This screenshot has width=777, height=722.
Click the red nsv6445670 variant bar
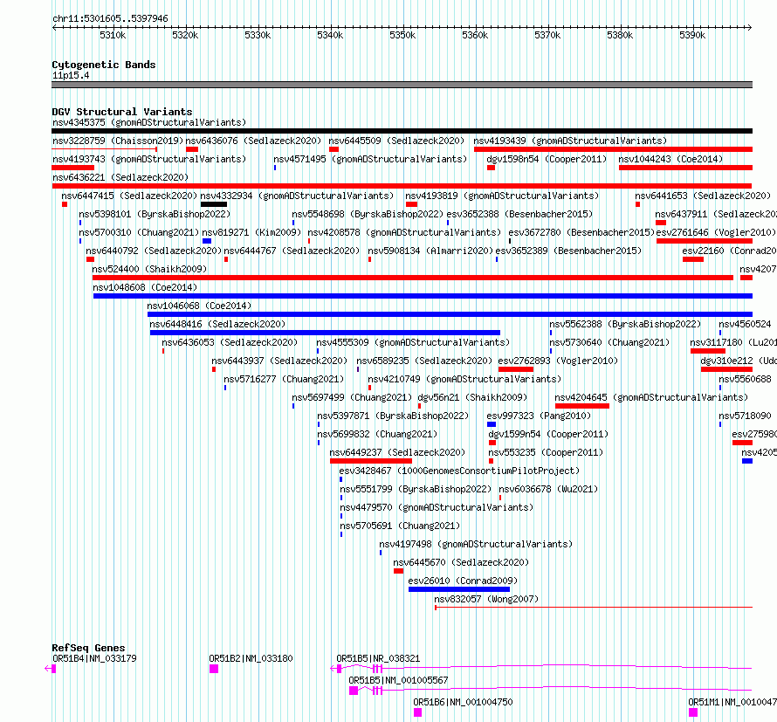(398, 571)
